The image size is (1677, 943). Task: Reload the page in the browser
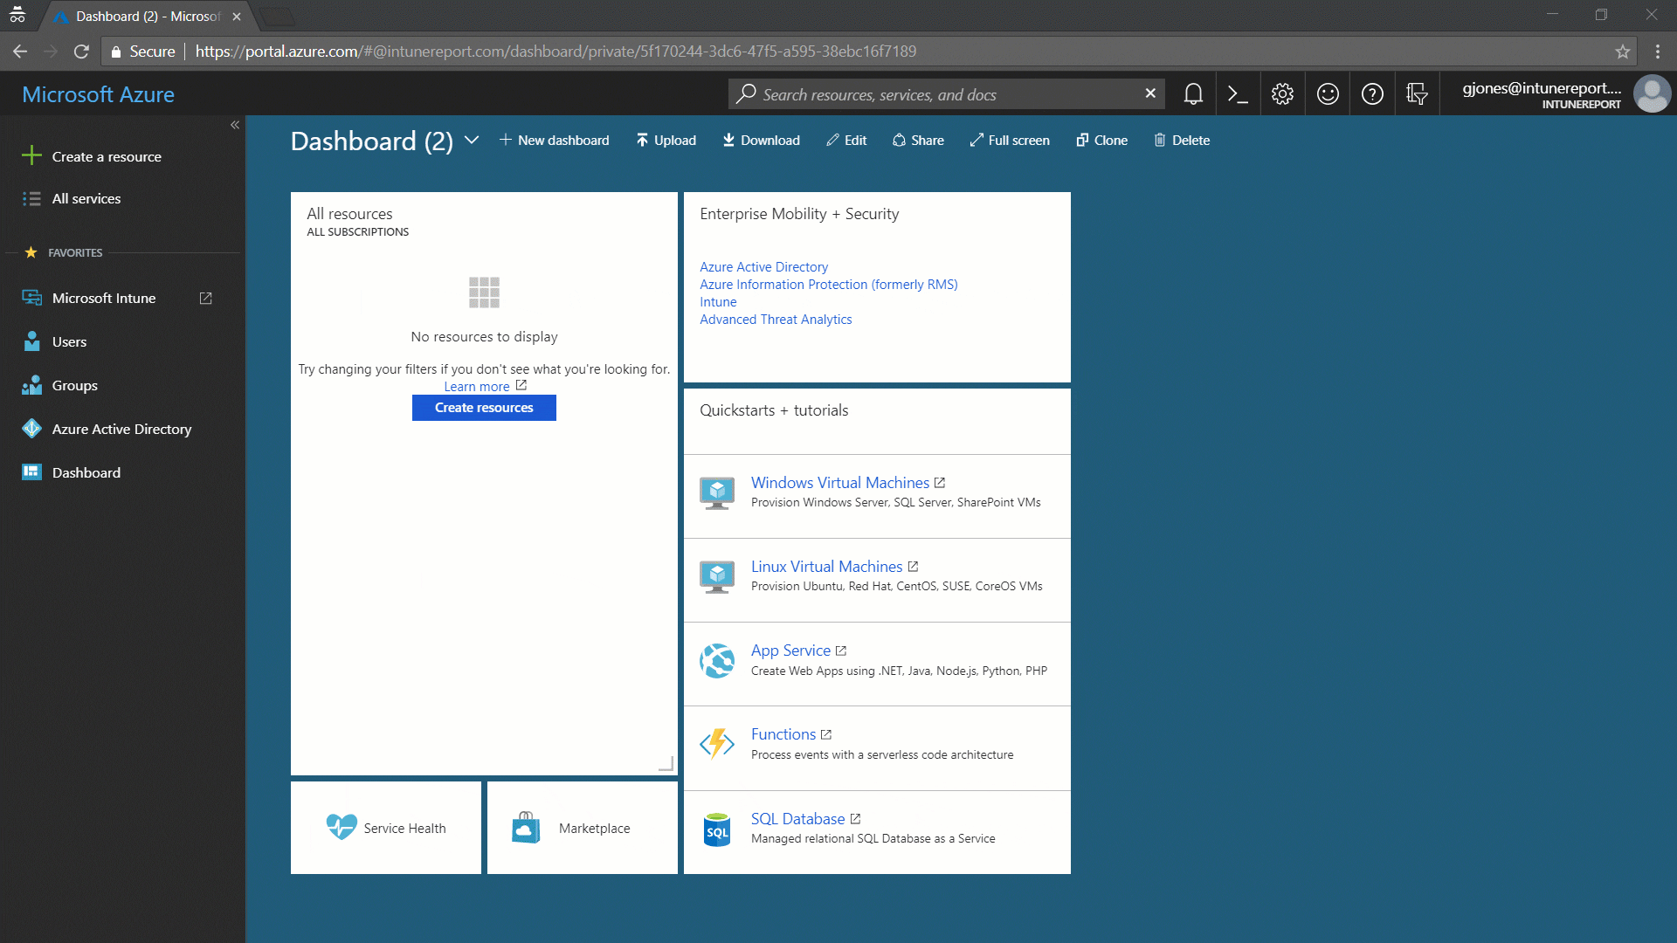coord(81,52)
